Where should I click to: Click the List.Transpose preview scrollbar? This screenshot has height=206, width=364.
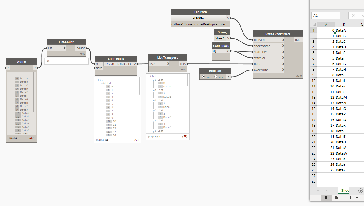pos(188,80)
